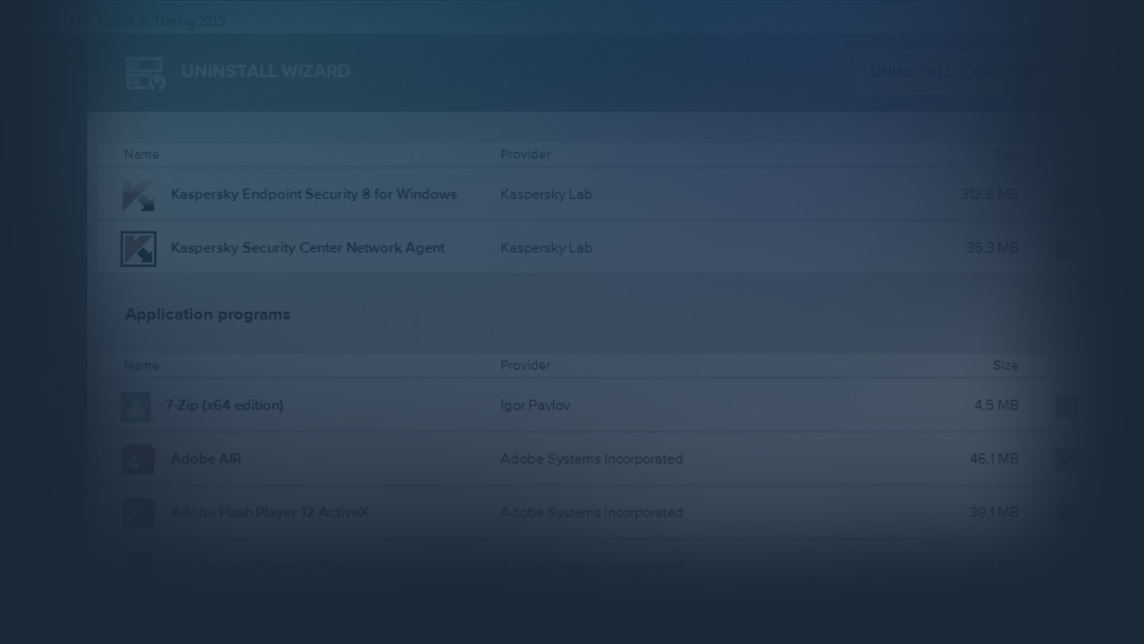Image resolution: width=1144 pixels, height=644 pixels.
Task: Uncheck the Adobe AIR checkbox
Action: tap(1066, 459)
